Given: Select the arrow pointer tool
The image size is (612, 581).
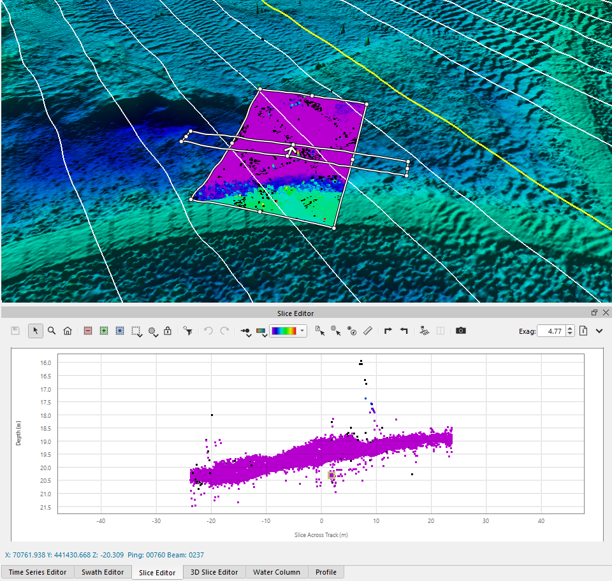Looking at the screenshot, I should coord(36,331).
